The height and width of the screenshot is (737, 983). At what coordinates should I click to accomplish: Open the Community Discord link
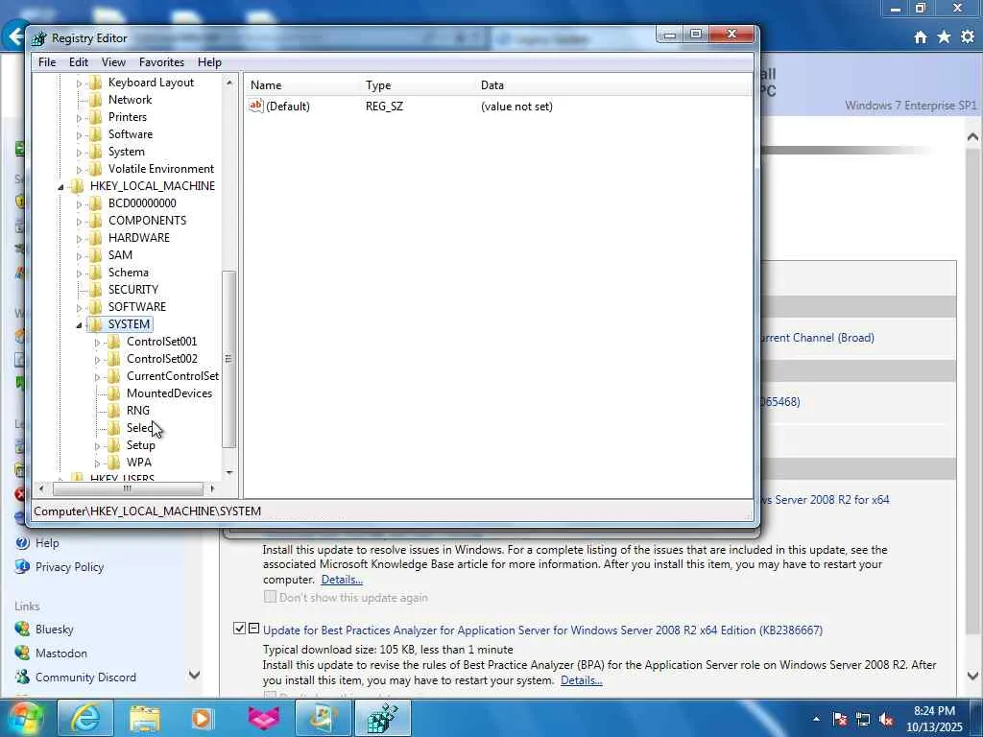click(85, 678)
